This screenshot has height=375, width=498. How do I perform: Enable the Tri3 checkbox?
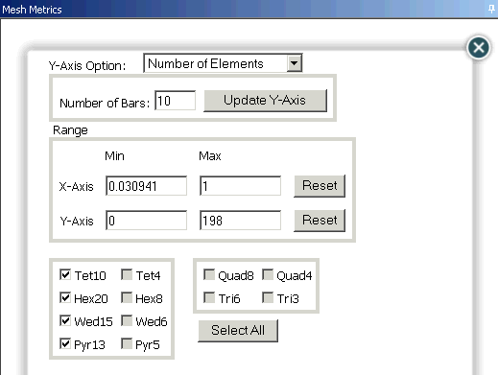click(x=268, y=297)
